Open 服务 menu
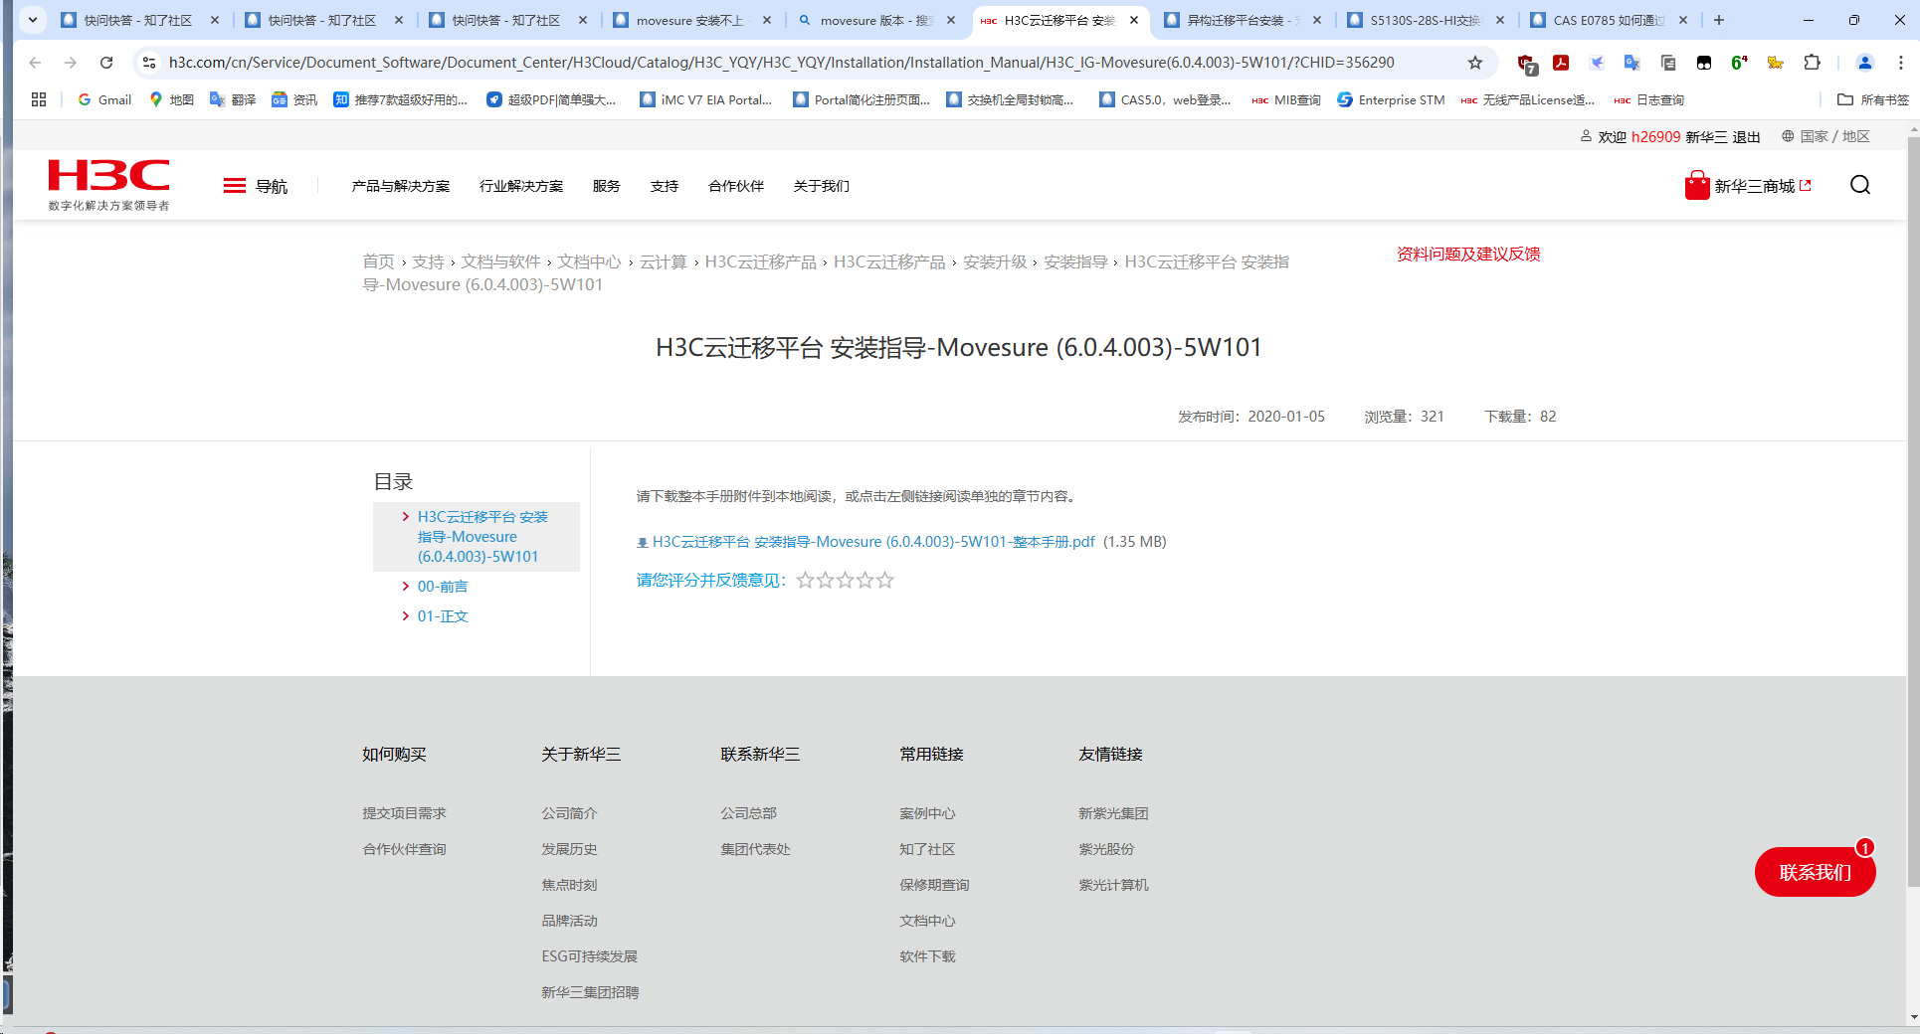The image size is (1920, 1034). pos(606,186)
